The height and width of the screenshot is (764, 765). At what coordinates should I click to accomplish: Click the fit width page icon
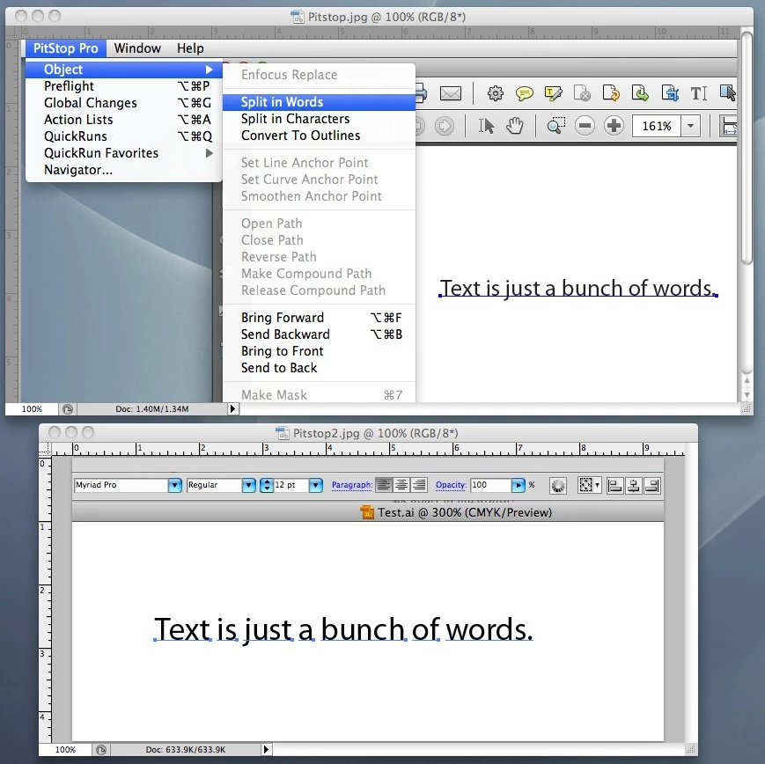click(x=729, y=127)
